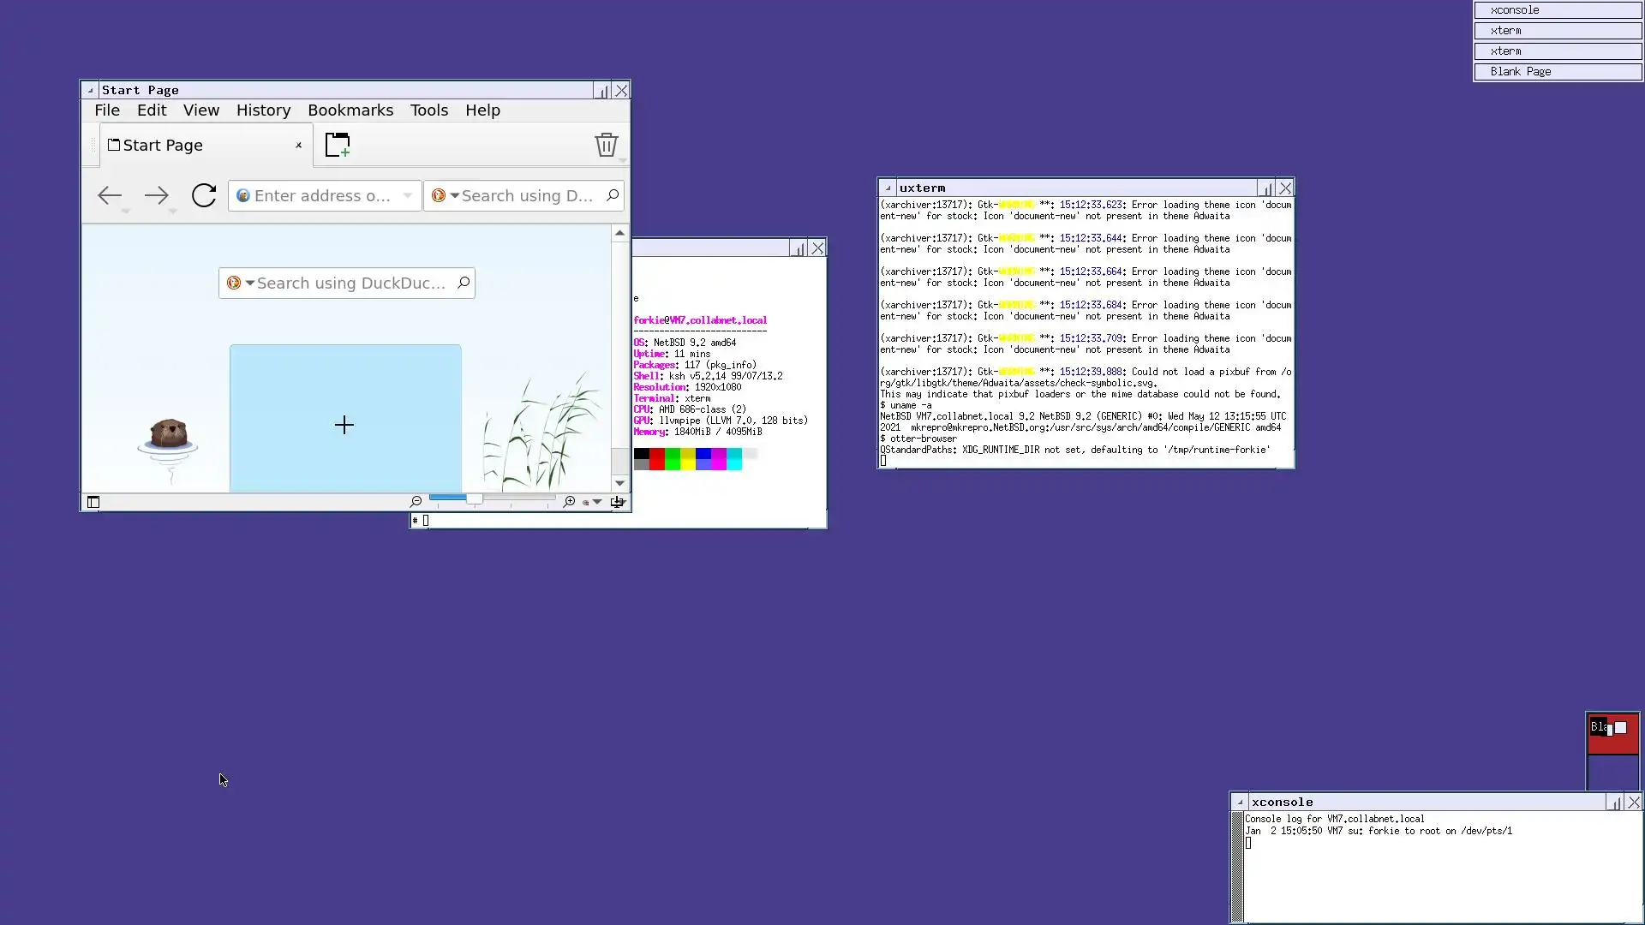Click the zoom in magnifier in the status bar

569,502
